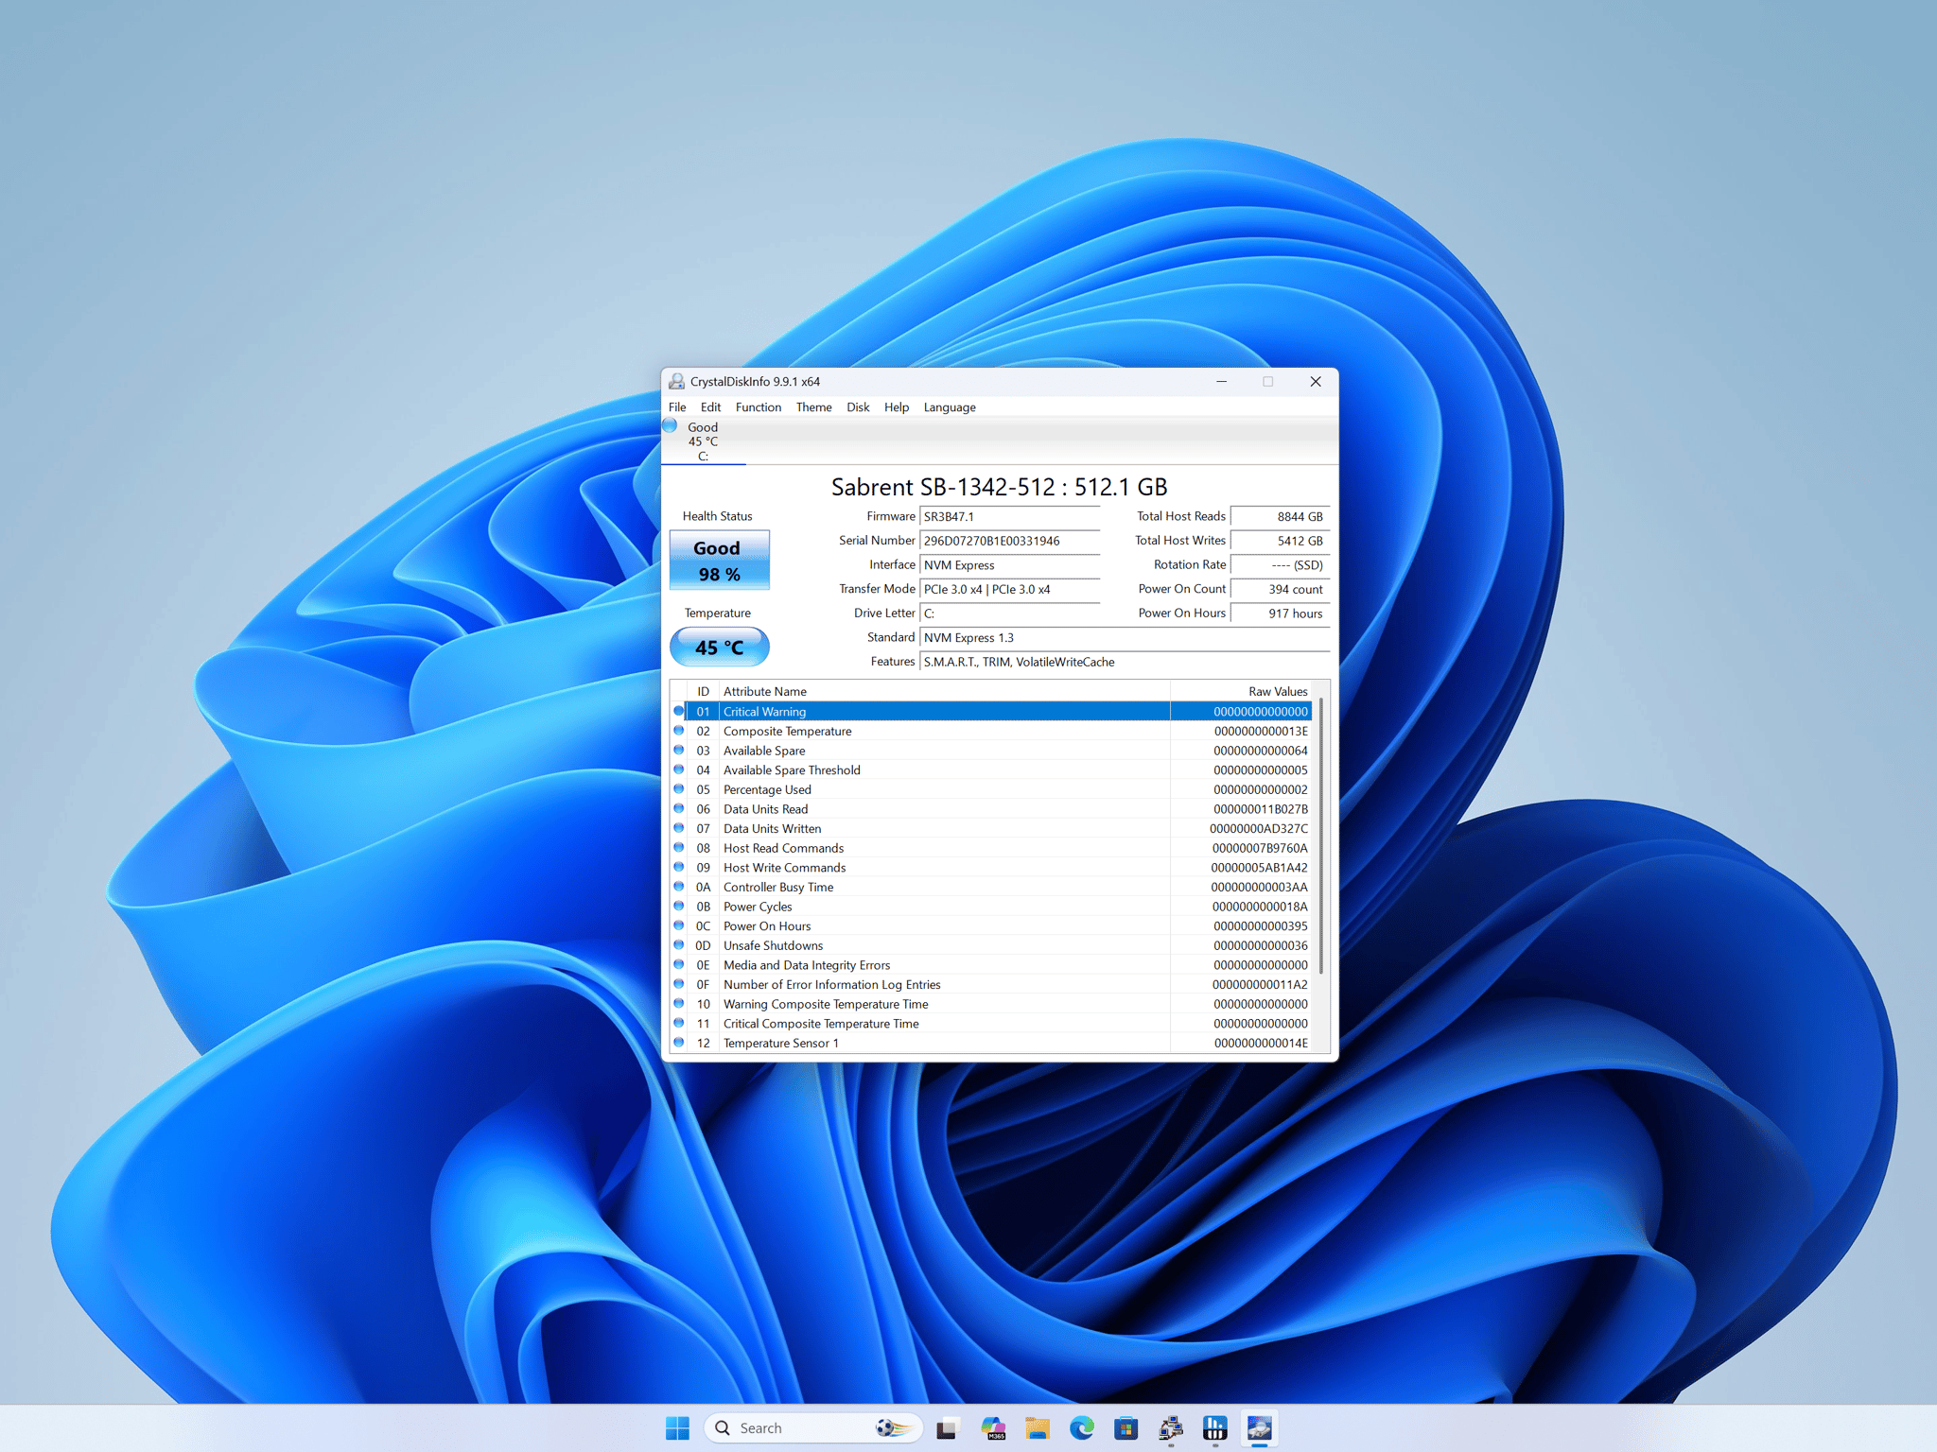Click the Drive Letter field C:
The width and height of the screenshot is (1937, 1452).
pyautogui.click(x=1009, y=614)
